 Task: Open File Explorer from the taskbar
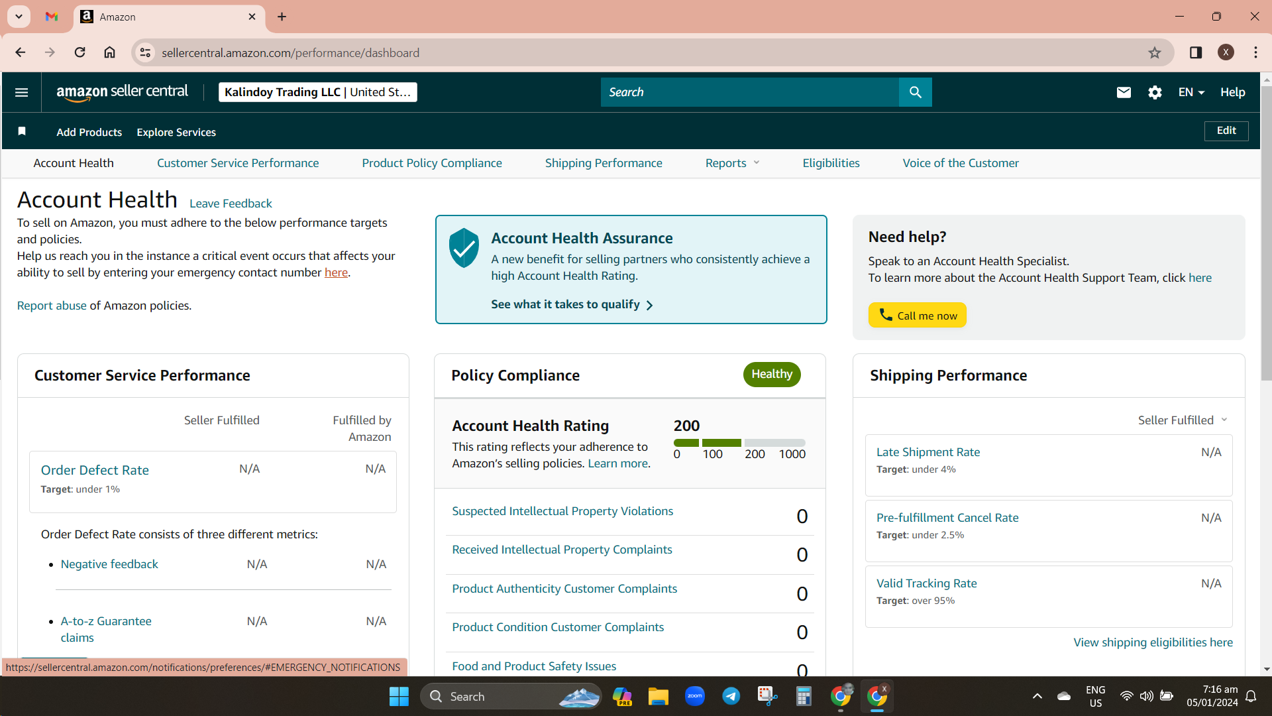coord(658,696)
